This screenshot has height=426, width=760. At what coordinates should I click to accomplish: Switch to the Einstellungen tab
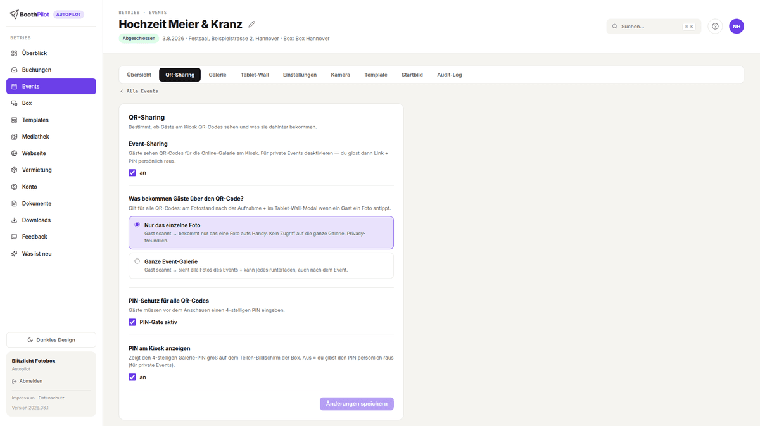coord(300,75)
